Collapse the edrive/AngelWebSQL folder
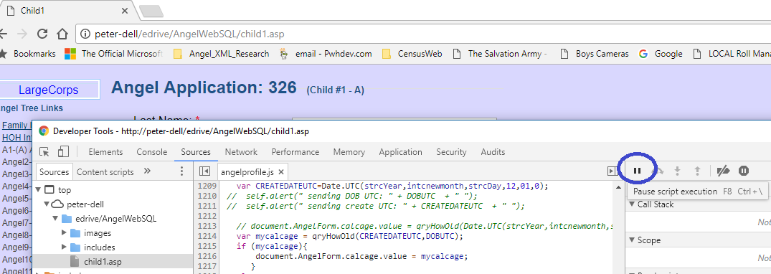Screen dimensions: 771x274 [55, 219]
